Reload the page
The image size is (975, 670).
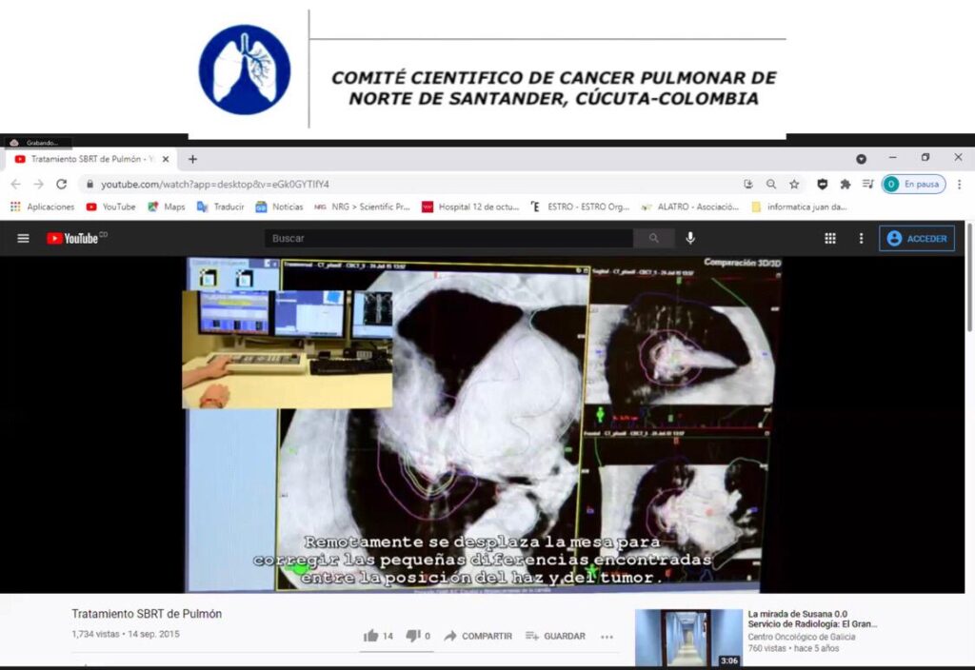click(62, 184)
